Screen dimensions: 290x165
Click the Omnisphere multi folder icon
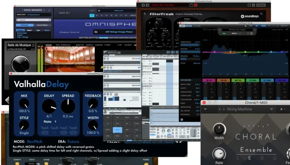(x=99, y=11)
